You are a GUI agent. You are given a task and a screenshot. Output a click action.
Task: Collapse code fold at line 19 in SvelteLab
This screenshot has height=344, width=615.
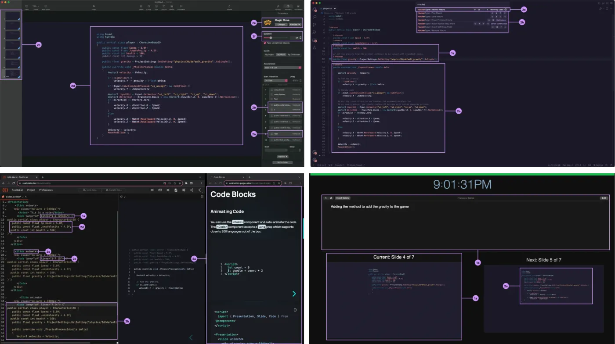pos(6,251)
